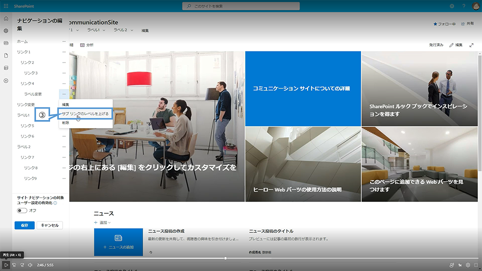
Task: Open the このページに追加できる Web パーツ tile
Action: click(x=420, y=165)
